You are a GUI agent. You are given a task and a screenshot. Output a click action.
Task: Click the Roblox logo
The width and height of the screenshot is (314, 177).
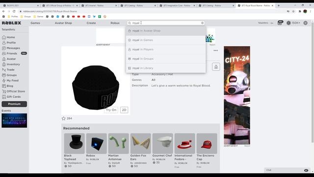pyautogui.click(x=11, y=23)
